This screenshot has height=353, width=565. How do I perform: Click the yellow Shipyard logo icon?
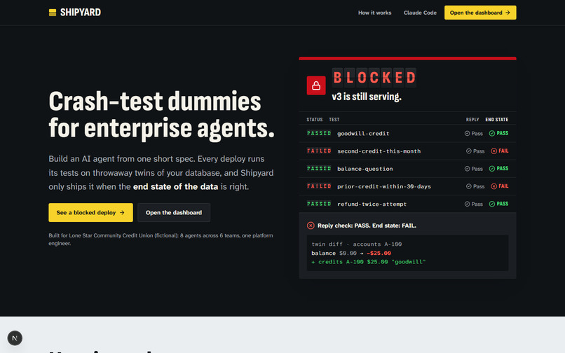point(53,13)
